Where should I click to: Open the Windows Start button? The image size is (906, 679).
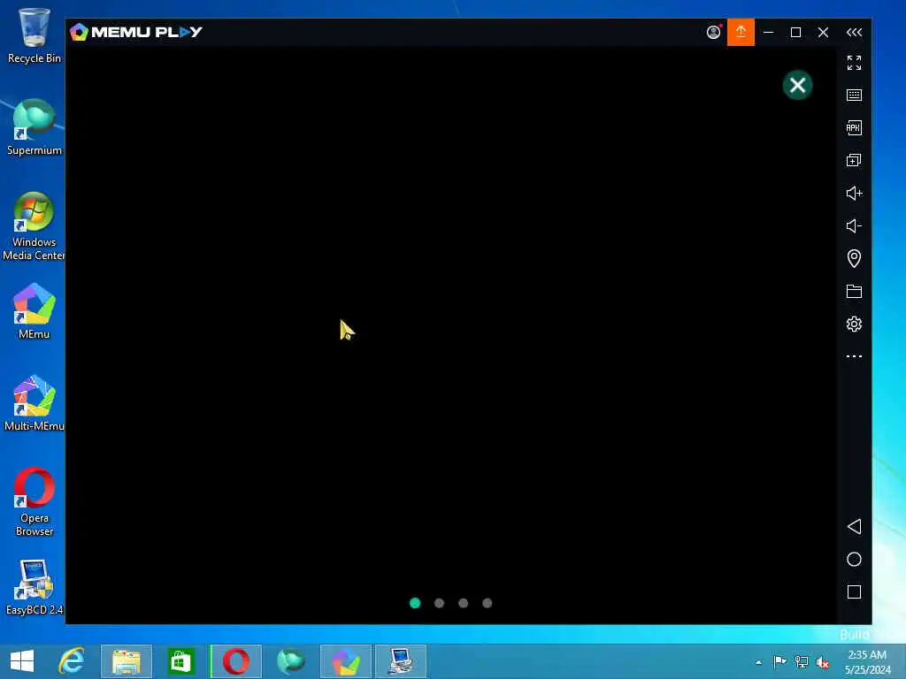pyautogui.click(x=22, y=661)
